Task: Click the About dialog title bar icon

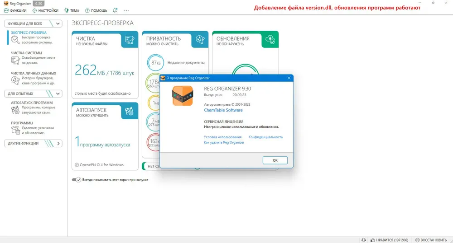Action: pos(163,78)
